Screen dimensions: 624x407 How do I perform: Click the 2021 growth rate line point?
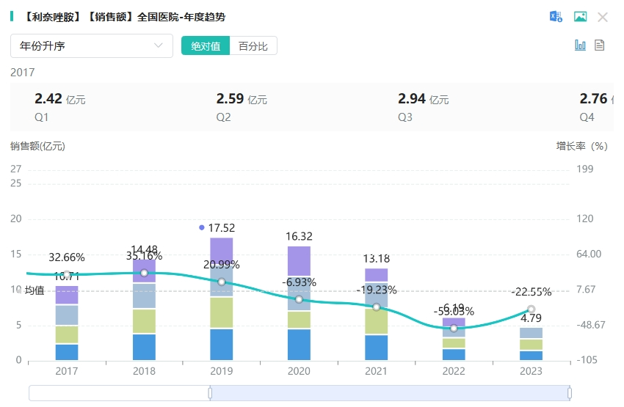point(377,307)
